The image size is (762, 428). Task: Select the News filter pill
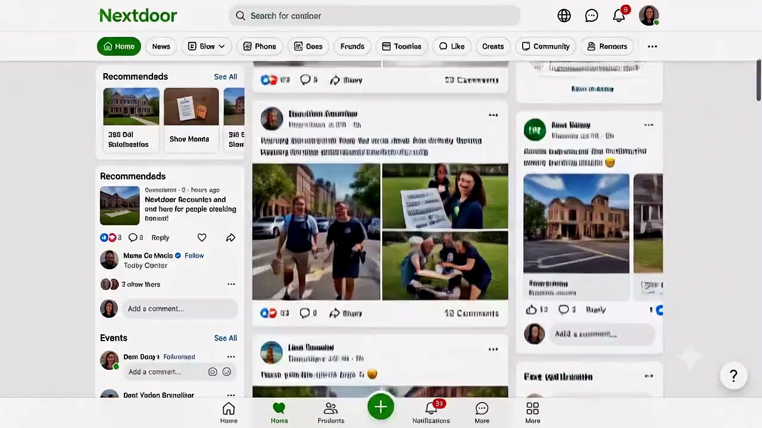point(161,46)
